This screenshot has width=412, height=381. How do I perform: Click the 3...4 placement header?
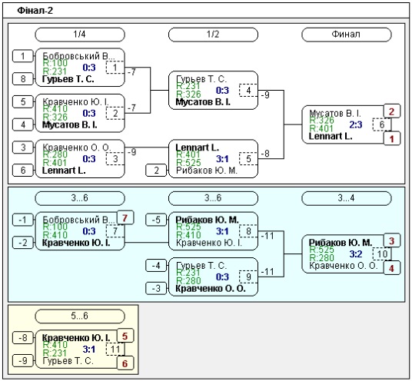click(x=347, y=198)
